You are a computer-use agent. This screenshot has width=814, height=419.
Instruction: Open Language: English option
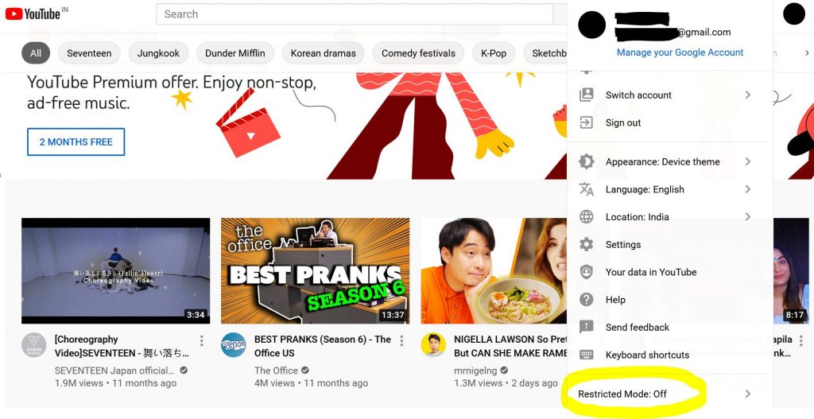(667, 189)
